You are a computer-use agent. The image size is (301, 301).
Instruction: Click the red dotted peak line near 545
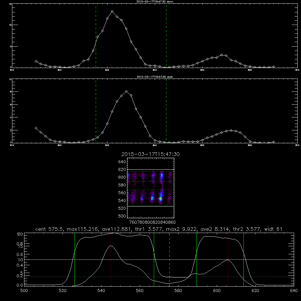pyautogui.click(x=111, y=259)
